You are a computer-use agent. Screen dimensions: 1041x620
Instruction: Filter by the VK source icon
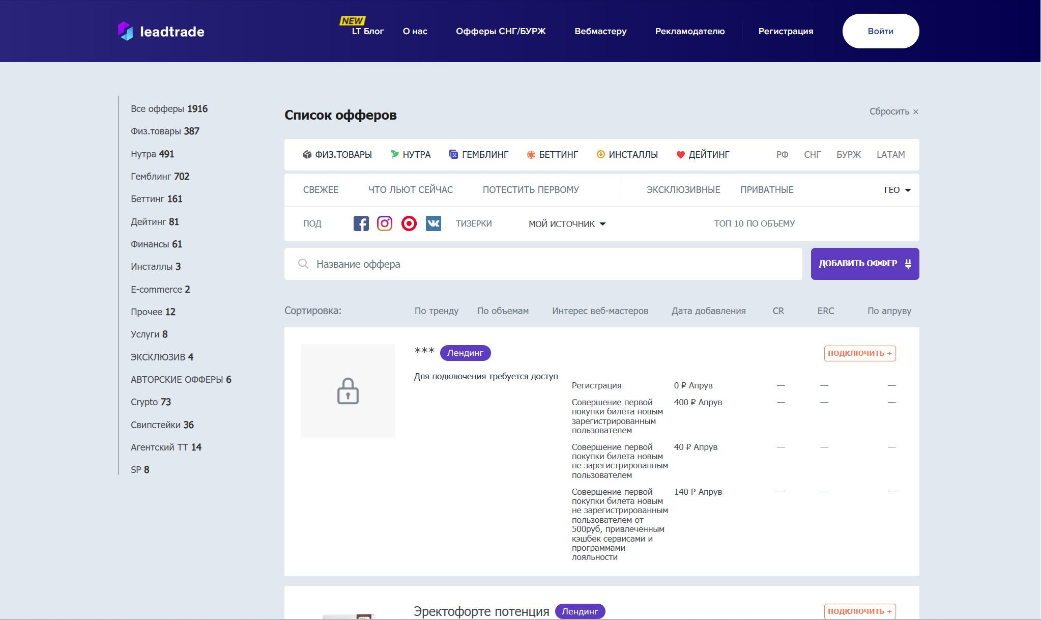[433, 223]
